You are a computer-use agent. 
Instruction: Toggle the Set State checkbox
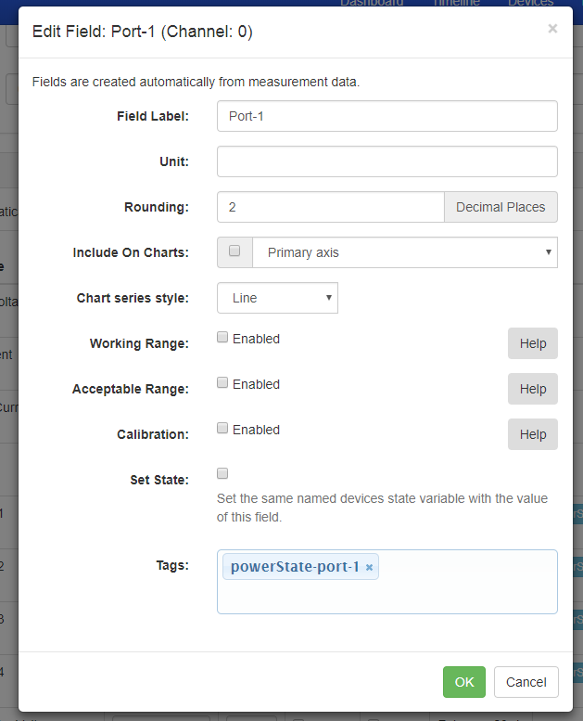click(x=222, y=473)
